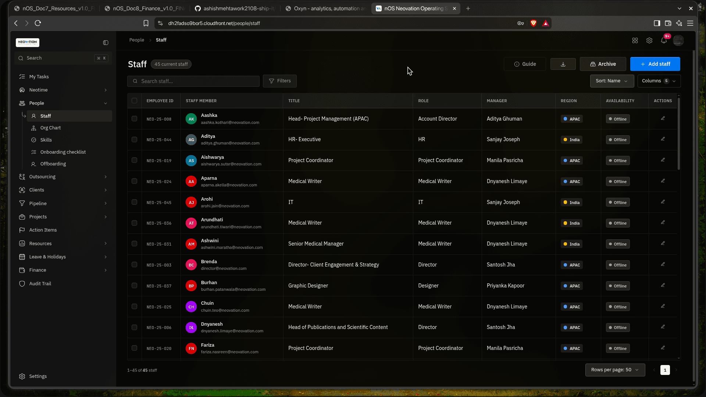Open Brave wallet icon
Viewport: 706px width, 397px height.
(668, 23)
